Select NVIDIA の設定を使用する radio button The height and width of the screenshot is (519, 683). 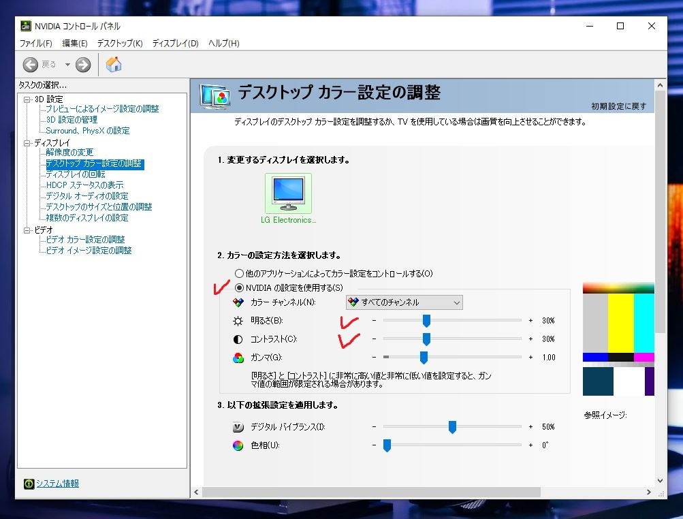pyautogui.click(x=239, y=287)
